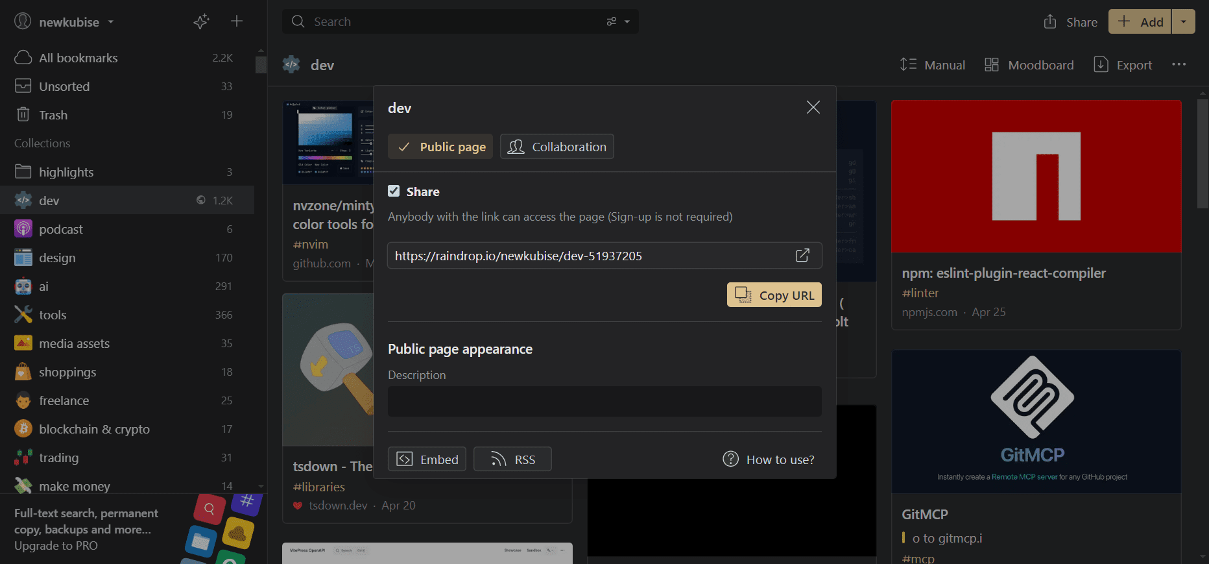Click the #nvim tag

311,244
